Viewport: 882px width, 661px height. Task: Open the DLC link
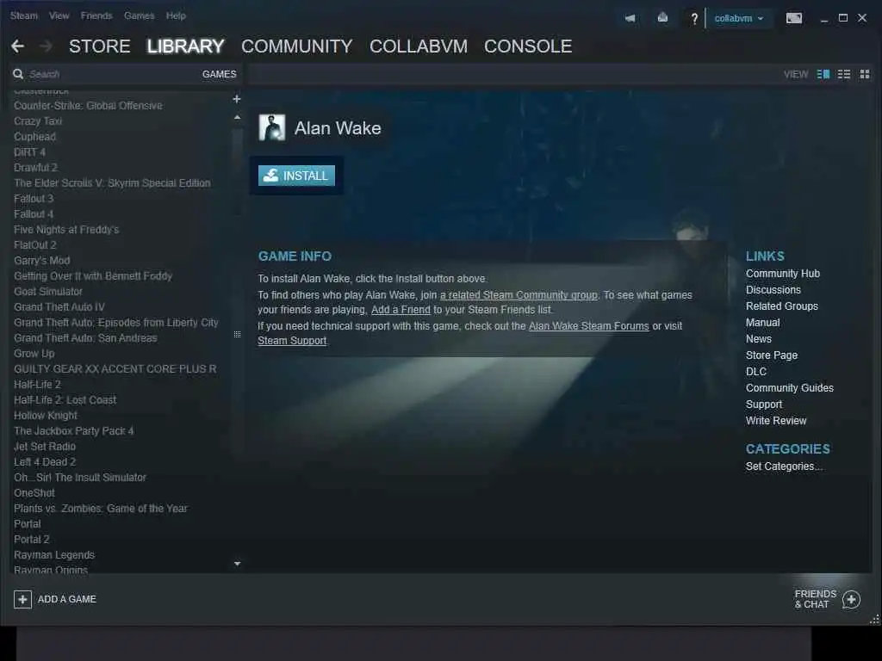[x=756, y=372]
